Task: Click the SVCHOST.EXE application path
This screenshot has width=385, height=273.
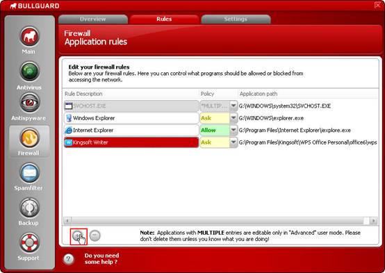Action: tap(285, 106)
